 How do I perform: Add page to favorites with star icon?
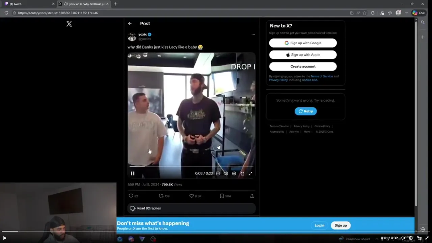pyautogui.click(x=364, y=13)
